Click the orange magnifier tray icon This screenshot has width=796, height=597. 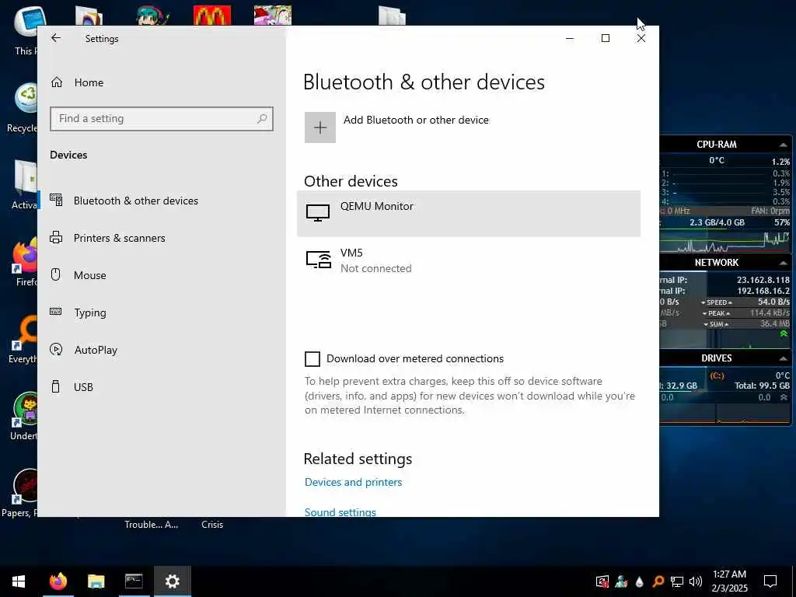(658, 581)
